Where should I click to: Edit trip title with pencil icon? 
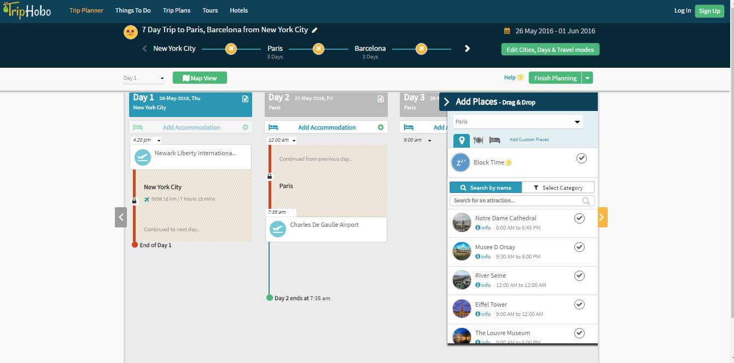tap(314, 30)
